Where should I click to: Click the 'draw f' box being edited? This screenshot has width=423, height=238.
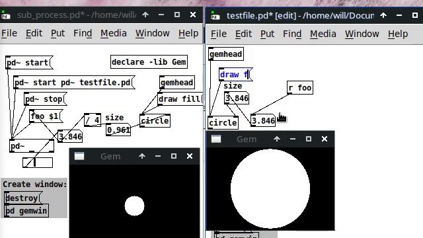(x=235, y=75)
